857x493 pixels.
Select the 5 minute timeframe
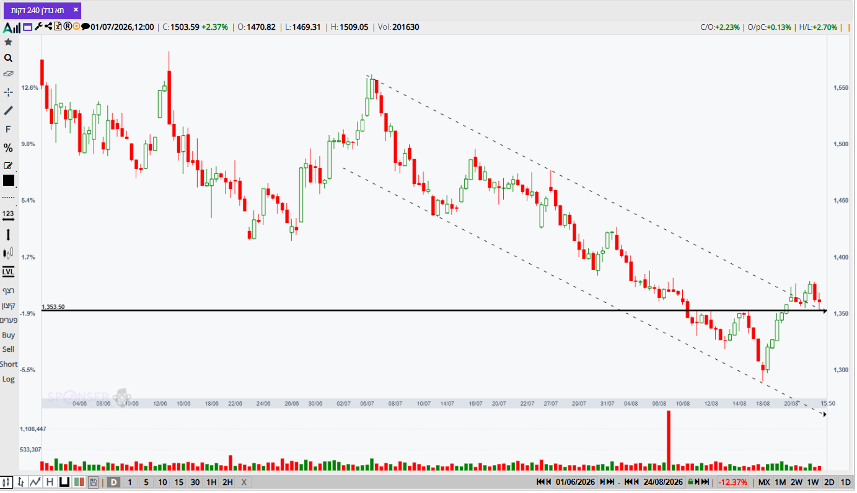146,482
